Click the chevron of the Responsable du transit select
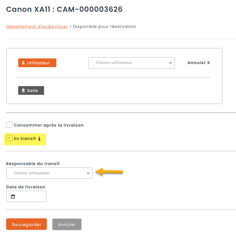 tap(88, 173)
